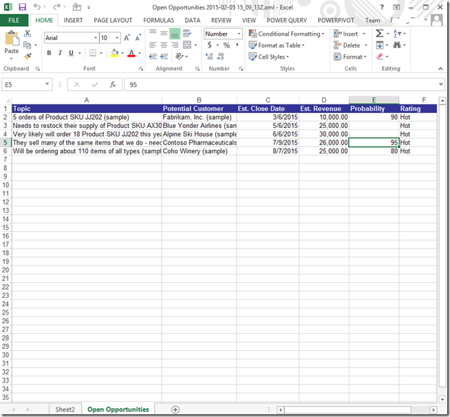450x417 pixels.
Task: Decrease indent of cell content
Action: (x=153, y=56)
